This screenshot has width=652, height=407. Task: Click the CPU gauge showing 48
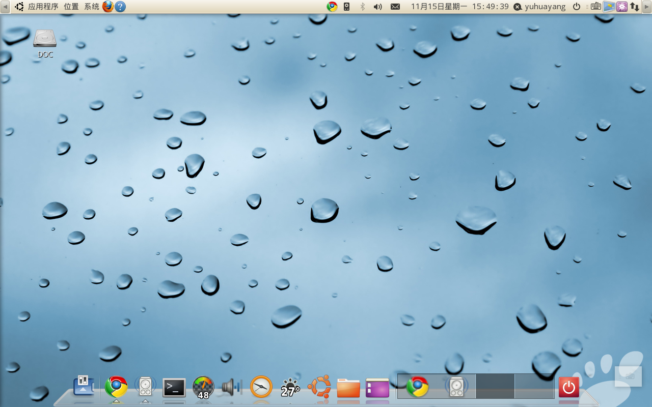click(x=203, y=388)
